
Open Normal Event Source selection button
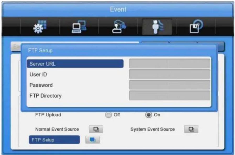[96, 129]
